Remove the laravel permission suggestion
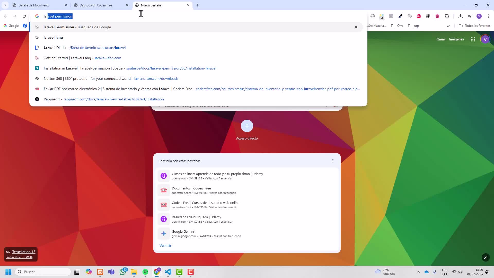This screenshot has width=494, height=278. (x=356, y=27)
